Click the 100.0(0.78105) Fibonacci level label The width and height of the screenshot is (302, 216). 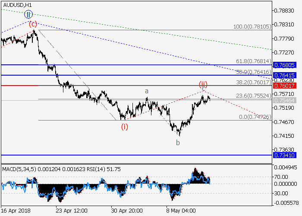point(252,27)
